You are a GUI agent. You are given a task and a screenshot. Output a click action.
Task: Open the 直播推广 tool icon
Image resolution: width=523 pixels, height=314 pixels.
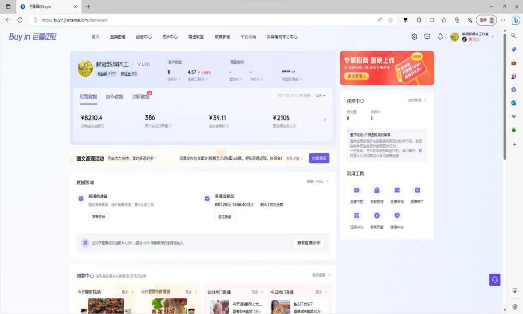click(x=417, y=190)
